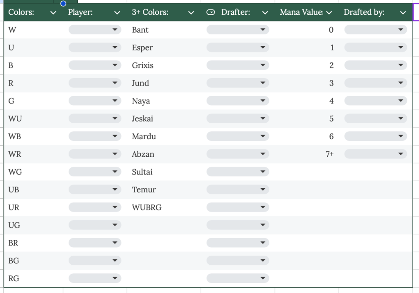The height and width of the screenshot is (293, 419).
Task: Open the Drafter dropdown for Jeskai
Action: pyautogui.click(x=238, y=119)
